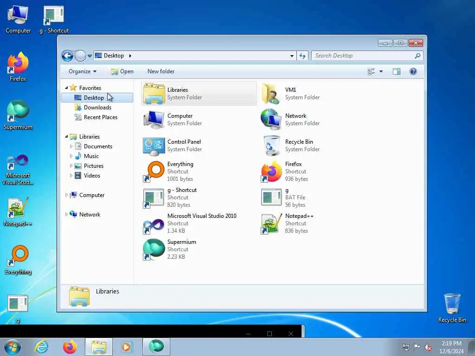Click the muted volume tray icon

pos(428,348)
